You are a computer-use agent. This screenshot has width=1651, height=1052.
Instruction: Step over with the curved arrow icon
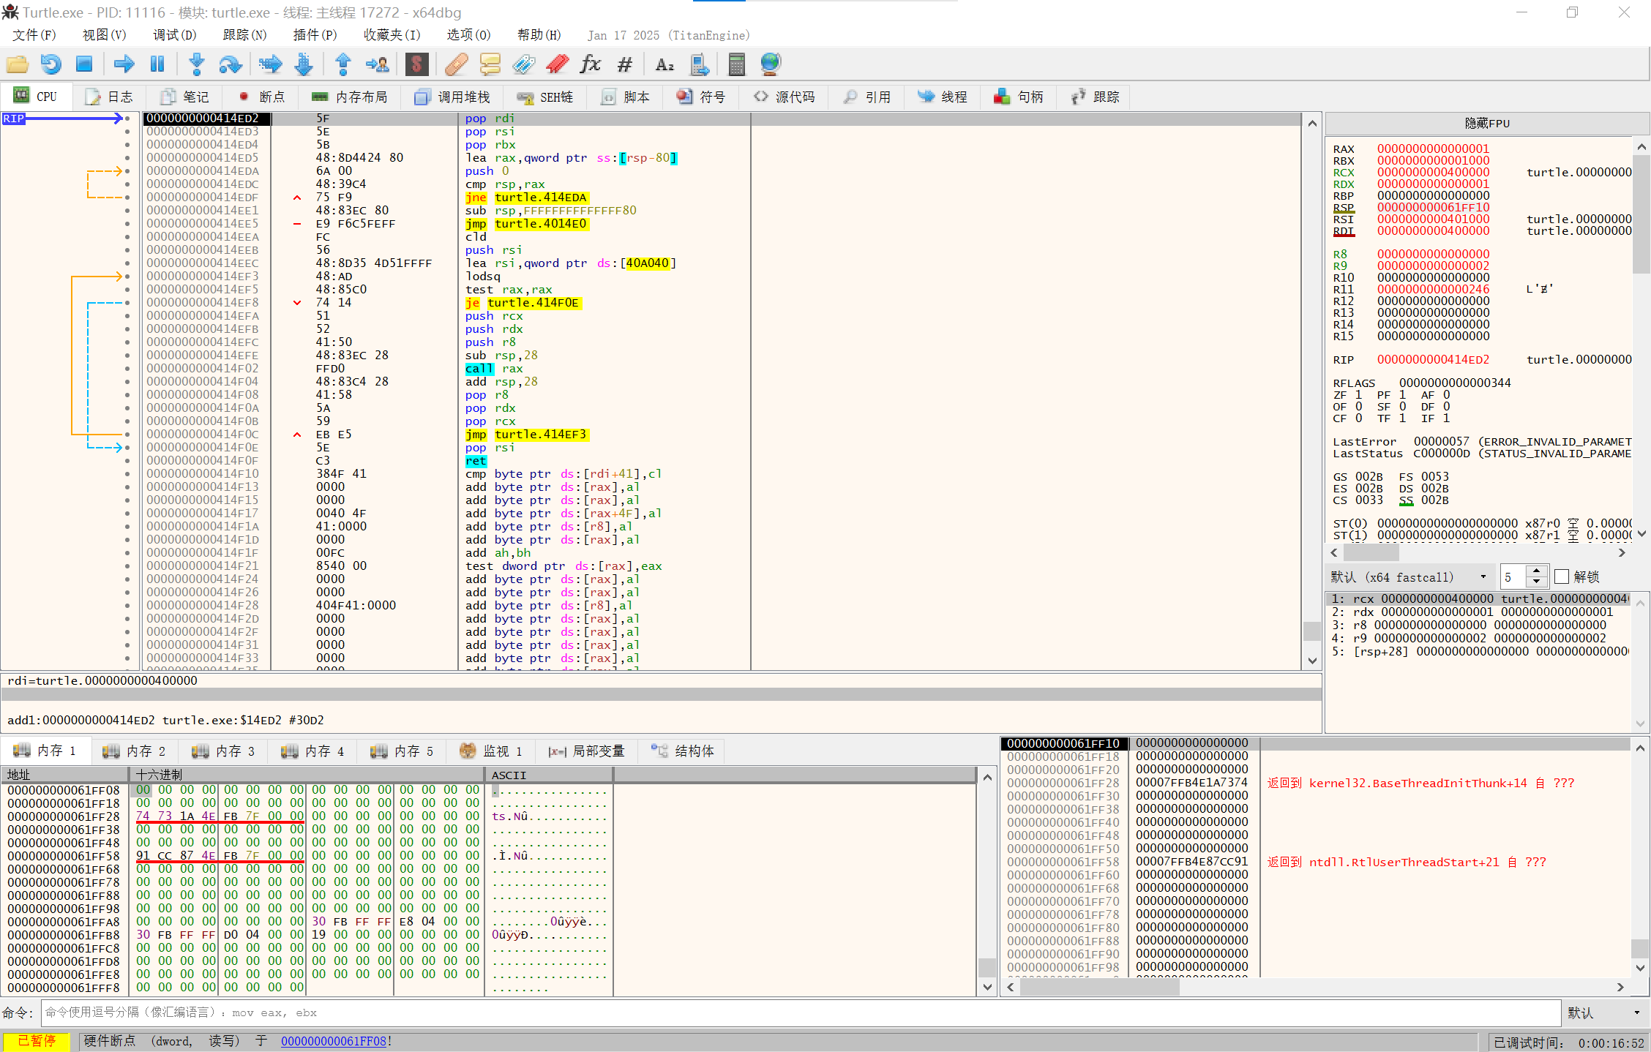tap(231, 64)
